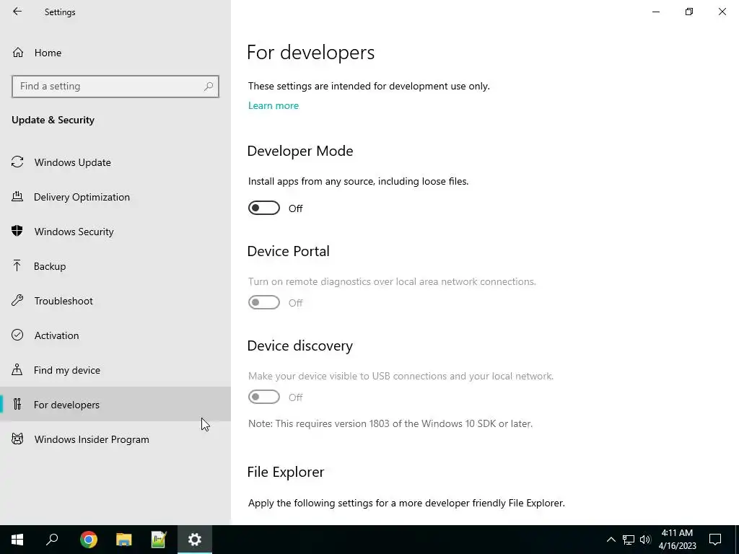
Task: Go to Windows Security page
Action: pos(115,232)
